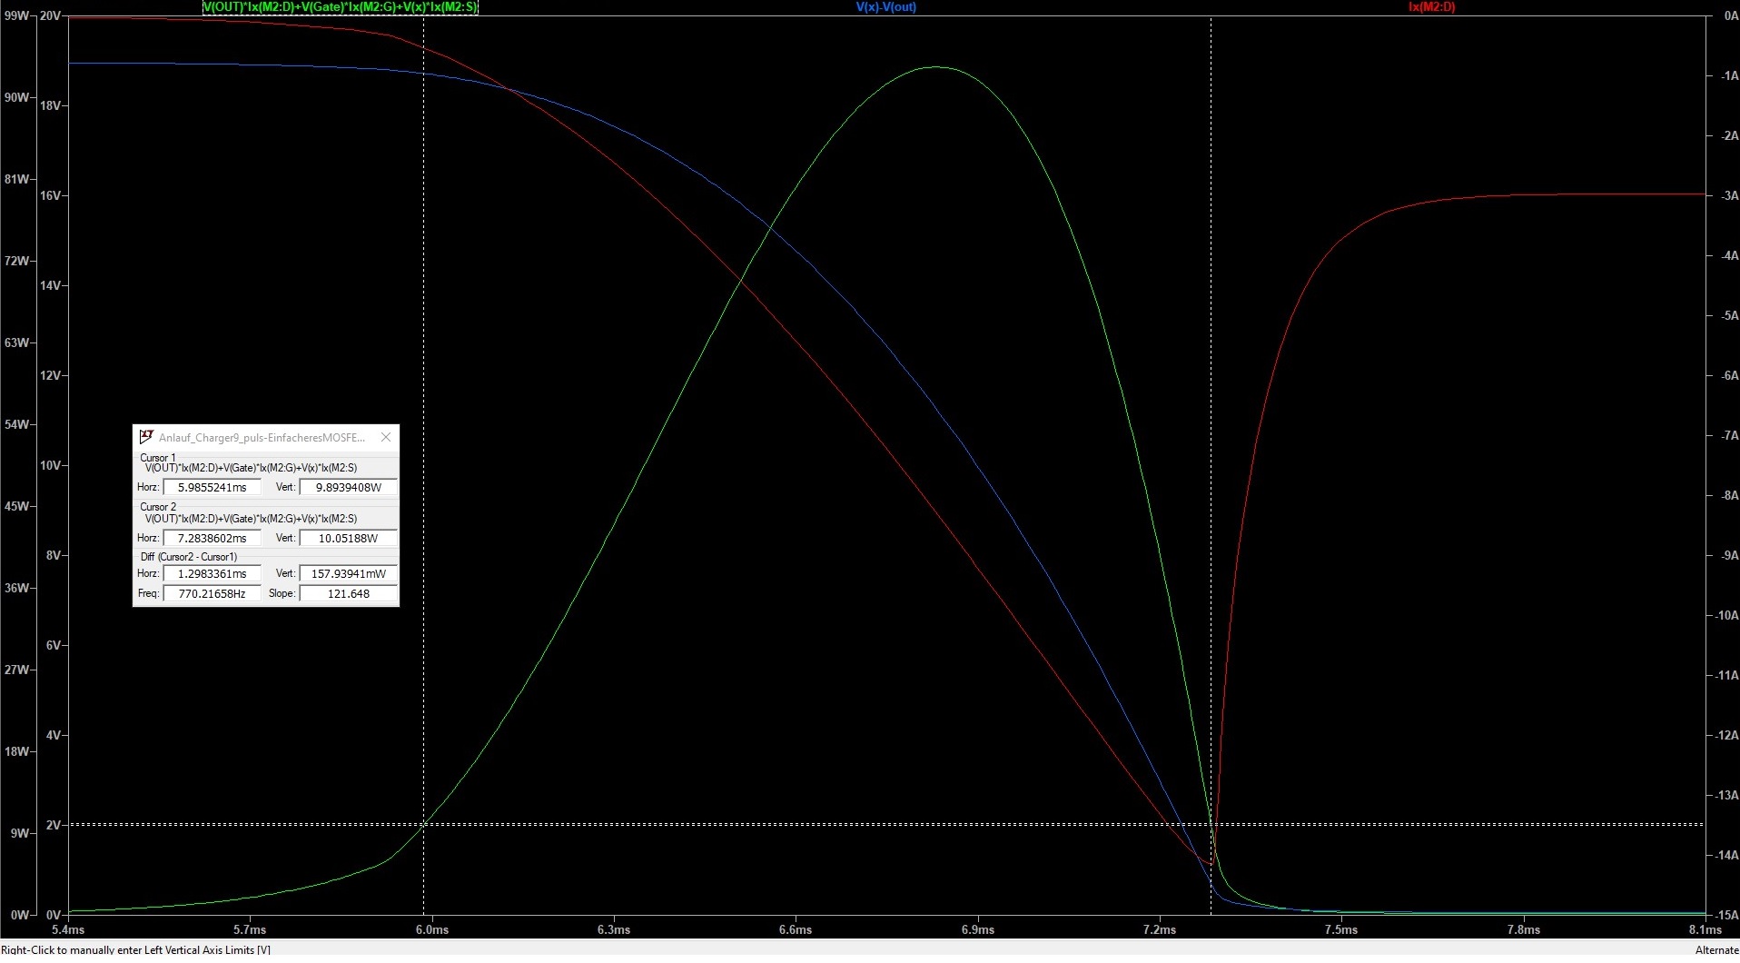Click Cursor 1 Horz field showing 5.9855241ms
This screenshot has width=1740, height=963.
(x=213, y=488)
